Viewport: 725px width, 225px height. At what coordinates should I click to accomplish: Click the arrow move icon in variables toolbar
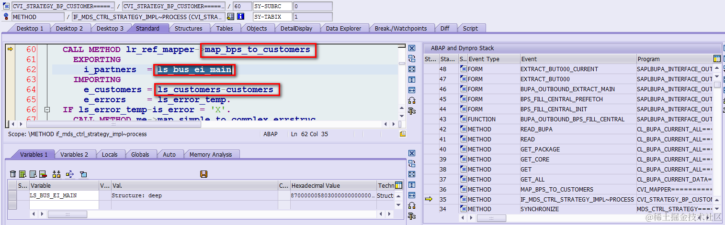point(70,174)
